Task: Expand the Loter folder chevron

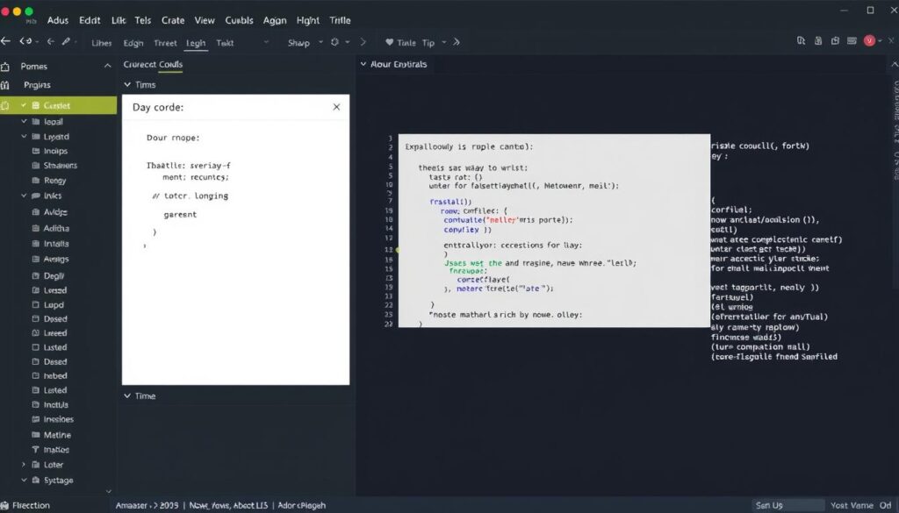Action: (x=24, y=465)
